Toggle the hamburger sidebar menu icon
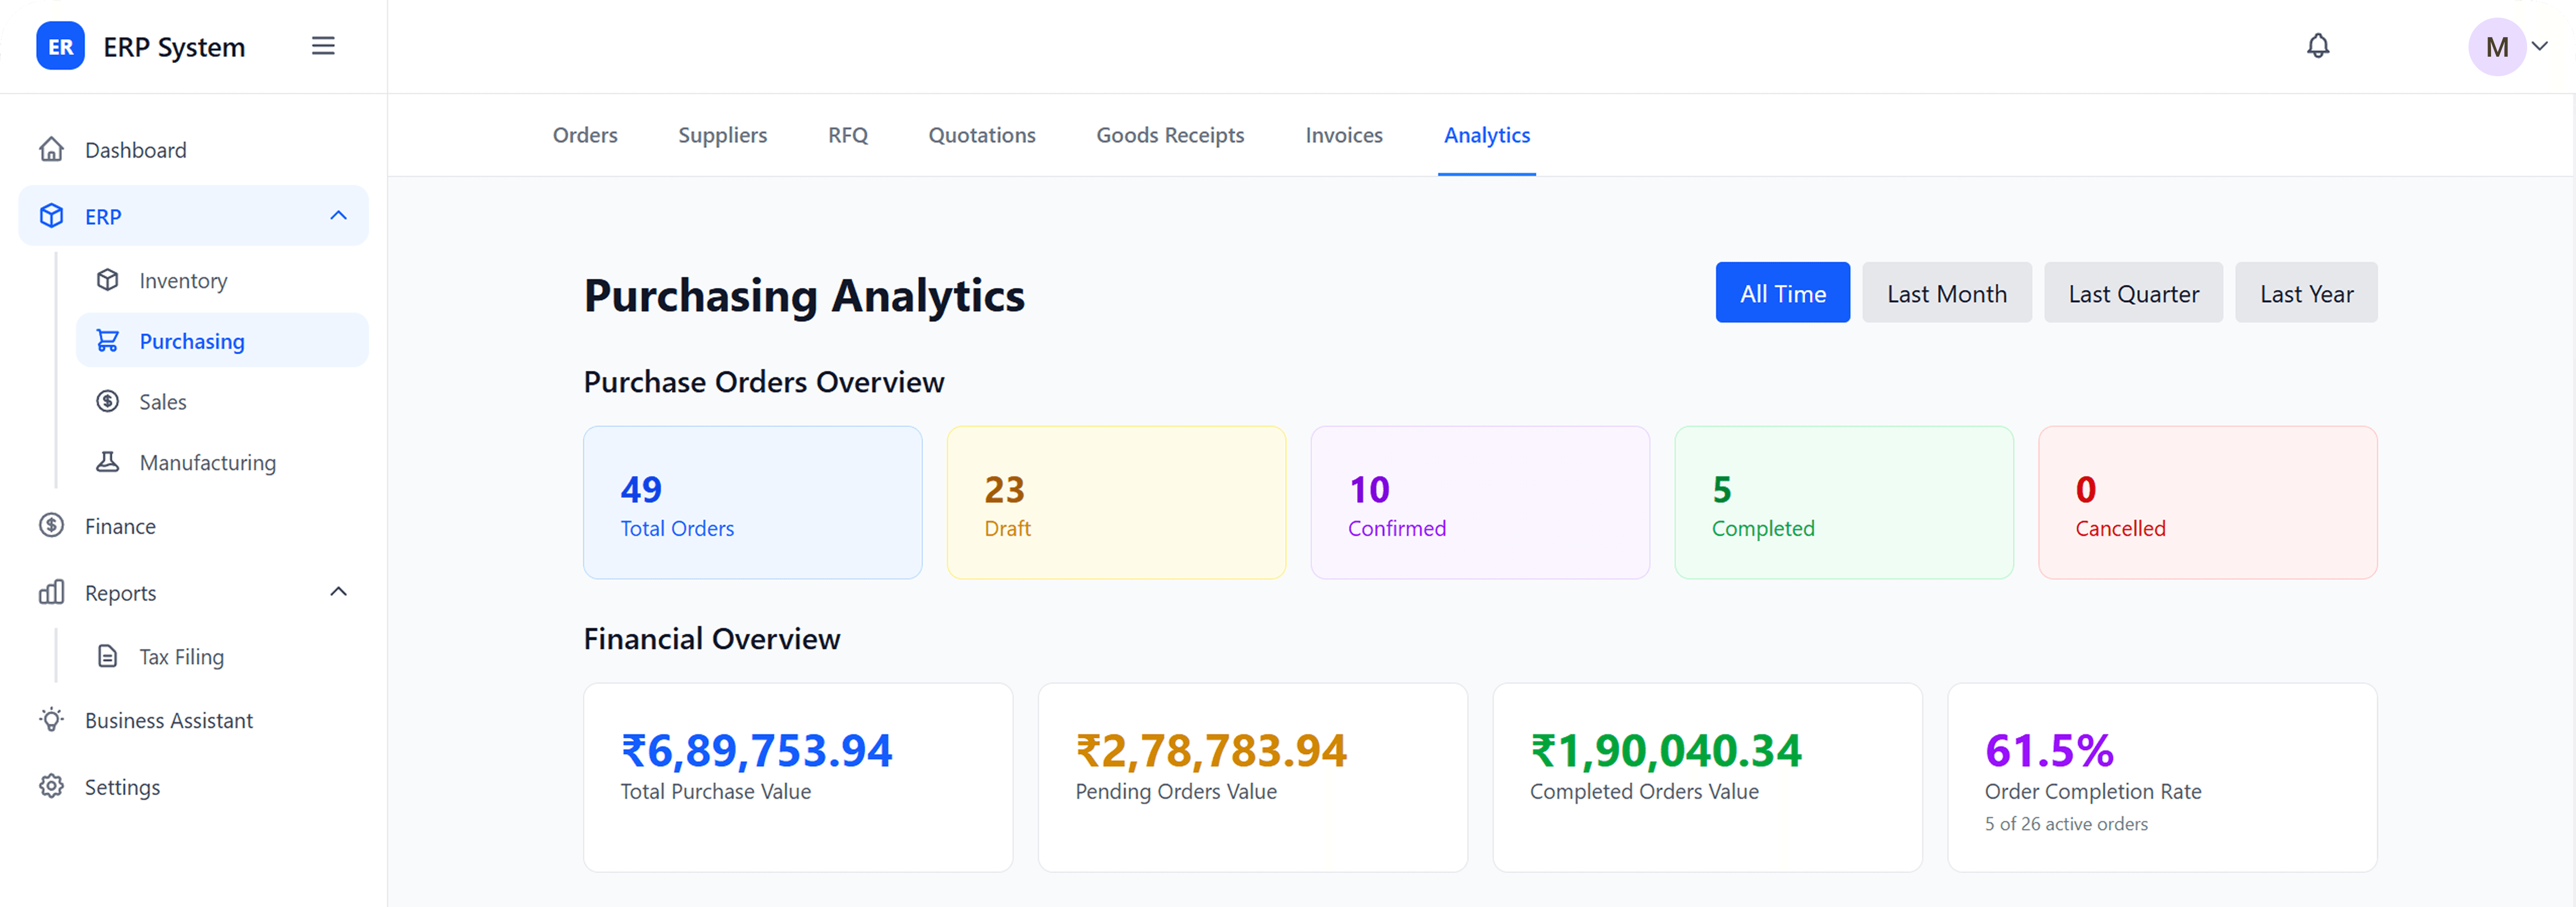2576x907 pixels. click(323, 46)
